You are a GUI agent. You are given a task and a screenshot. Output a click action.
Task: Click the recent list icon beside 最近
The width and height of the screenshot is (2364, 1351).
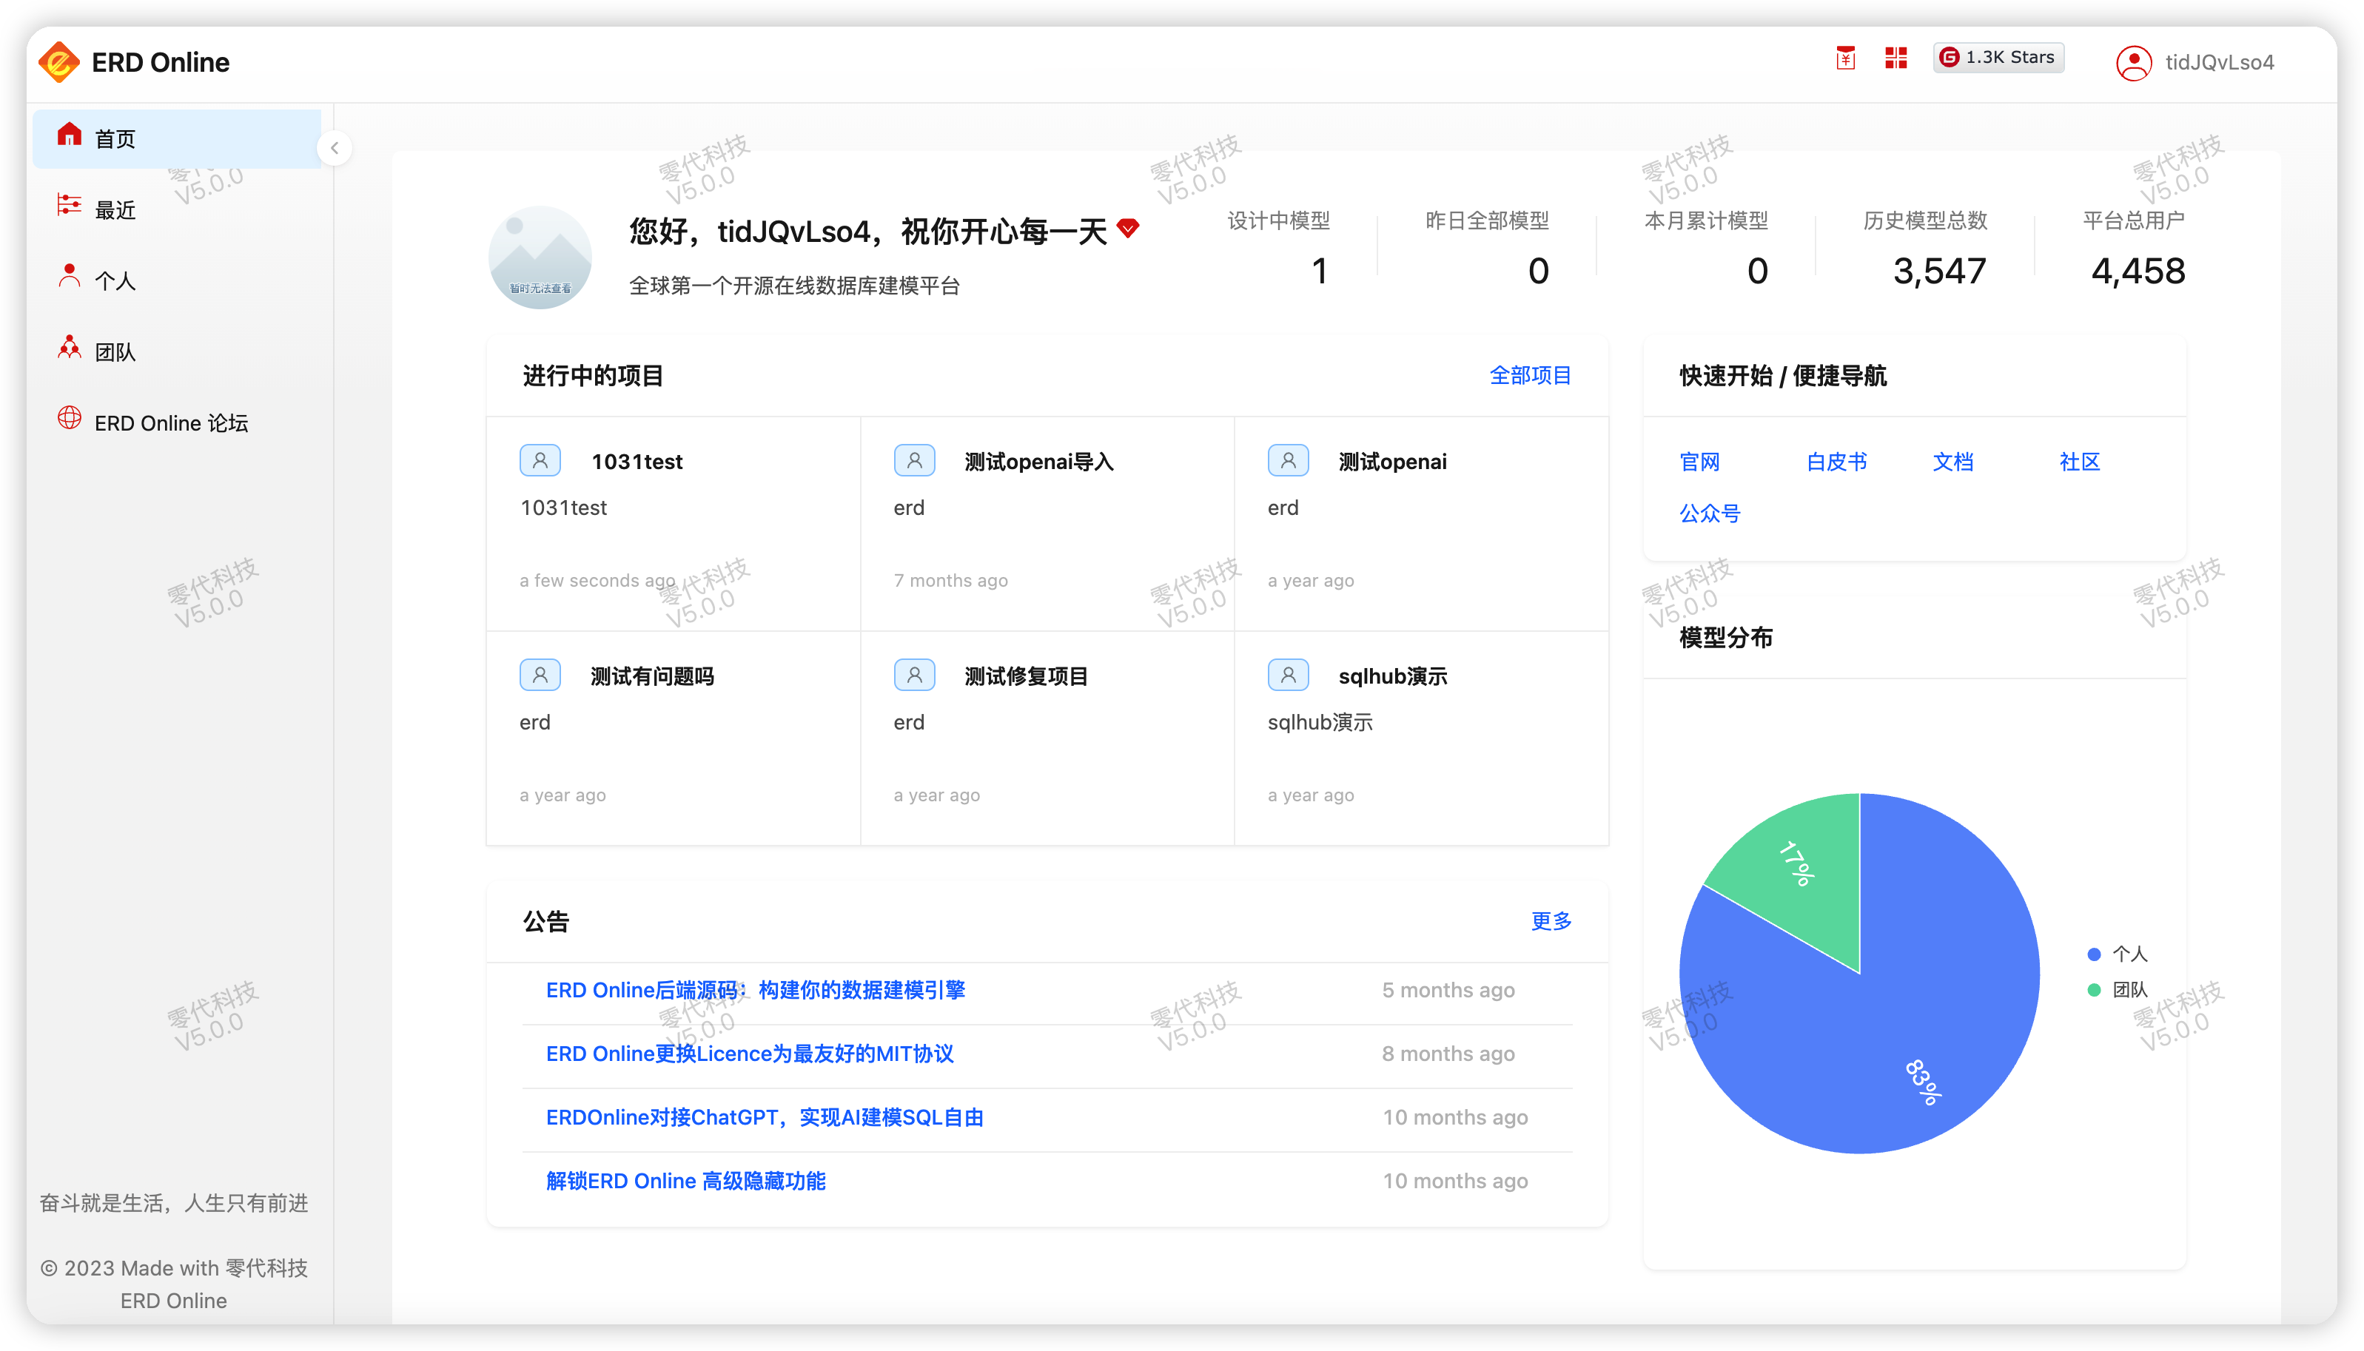click(x=70, y=205)
